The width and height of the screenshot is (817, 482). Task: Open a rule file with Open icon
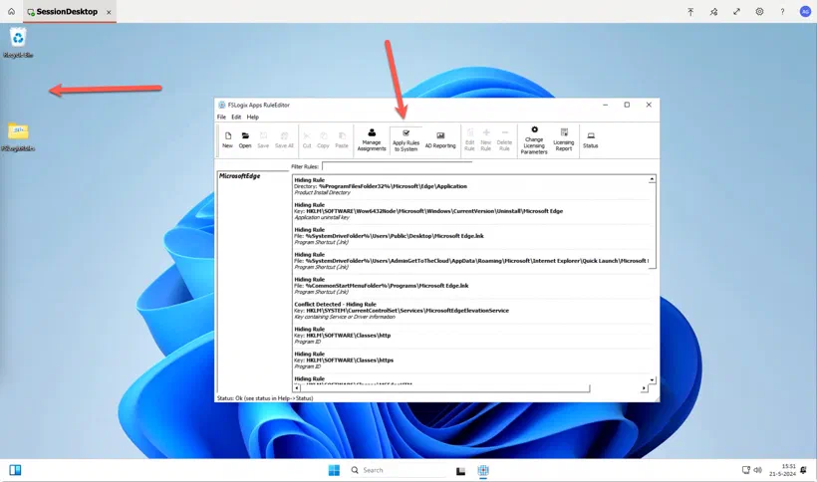245,139
